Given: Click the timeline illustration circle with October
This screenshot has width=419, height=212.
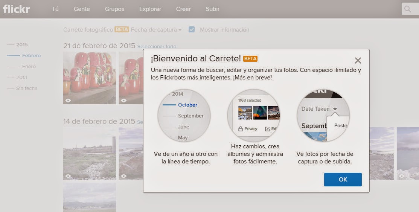Looking at the screenshot, I should pyautogui.click(x=184, y=116).
